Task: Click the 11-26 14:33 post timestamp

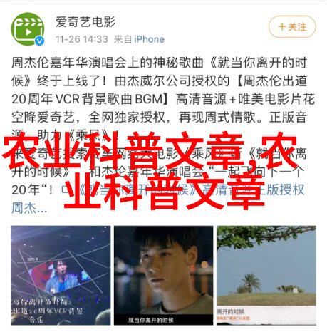Action: click(82, 39)
